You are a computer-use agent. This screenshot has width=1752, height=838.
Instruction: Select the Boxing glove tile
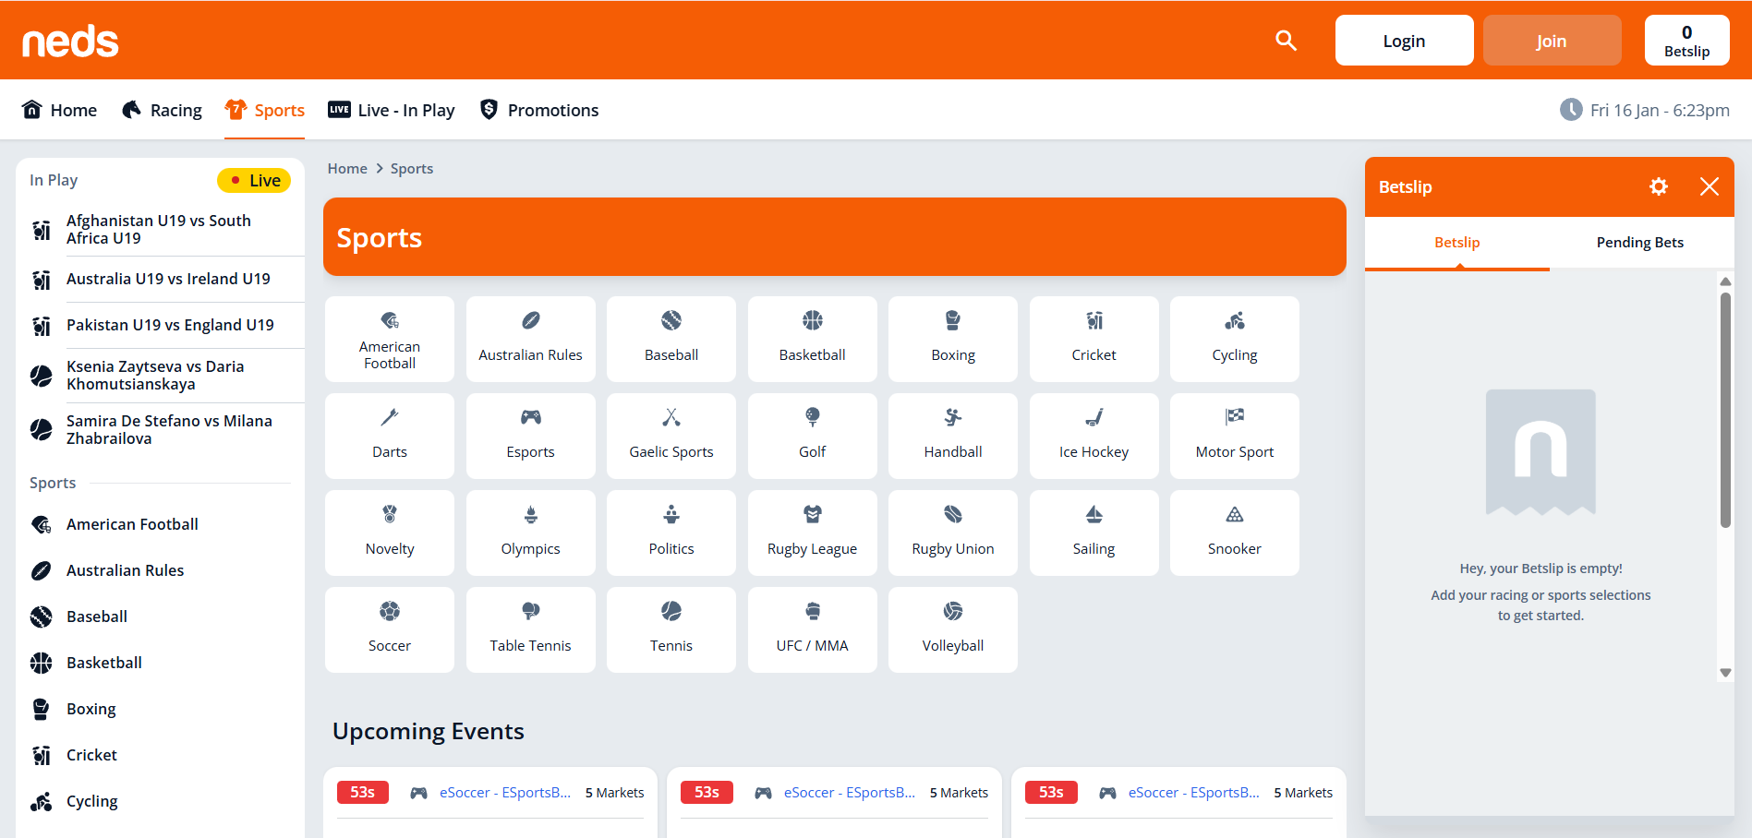click(x=953, y=339)
